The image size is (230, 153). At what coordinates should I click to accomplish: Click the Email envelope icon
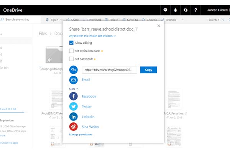pyautogui.click(x=74, y=80)
